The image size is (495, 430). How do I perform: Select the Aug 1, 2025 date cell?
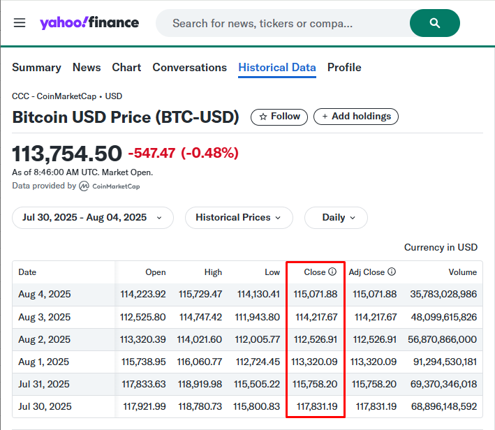pyautogui.click(x=43, y=362)
